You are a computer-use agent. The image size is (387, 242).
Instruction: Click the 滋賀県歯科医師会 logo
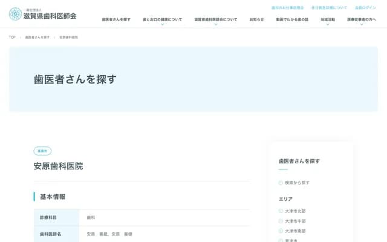point(42,14)
